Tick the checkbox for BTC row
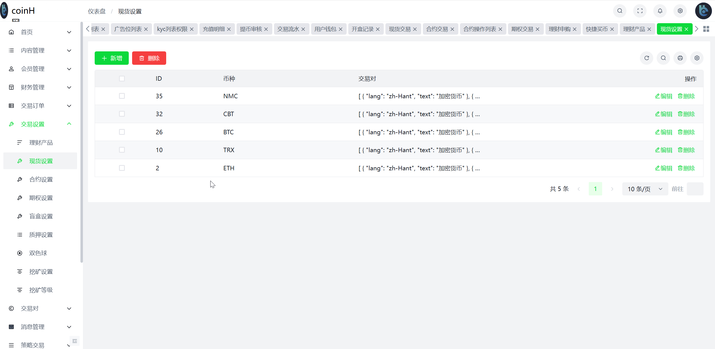Screen dimensions: 715x349 (x=122, y=132)
